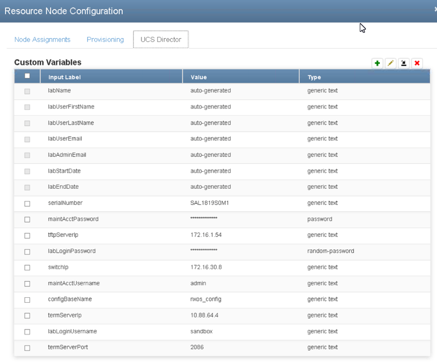Click the labLoginUsername input label

click(72, 332)
